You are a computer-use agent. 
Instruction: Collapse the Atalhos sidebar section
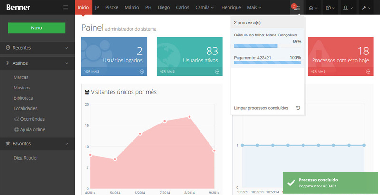tap(66, 63)
